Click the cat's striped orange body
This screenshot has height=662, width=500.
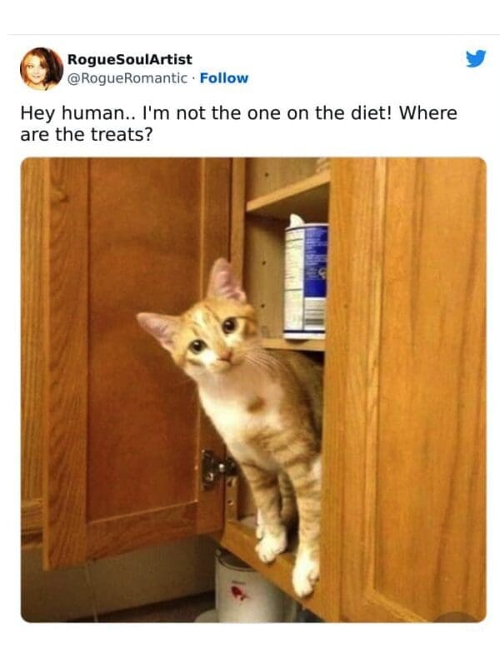(x=271, y=422)
